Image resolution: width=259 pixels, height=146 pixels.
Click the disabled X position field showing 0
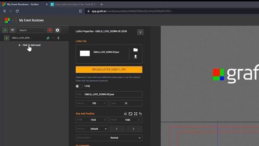(117, 129)
